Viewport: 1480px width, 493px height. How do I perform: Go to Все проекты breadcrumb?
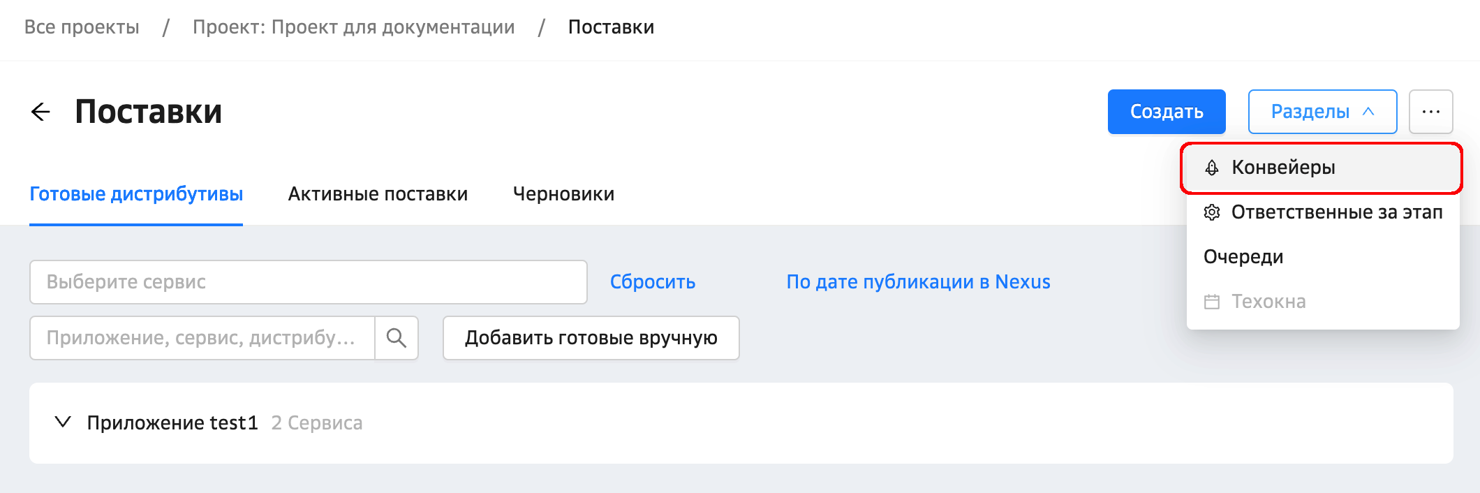pyautogui.click(x=82, y=27)
